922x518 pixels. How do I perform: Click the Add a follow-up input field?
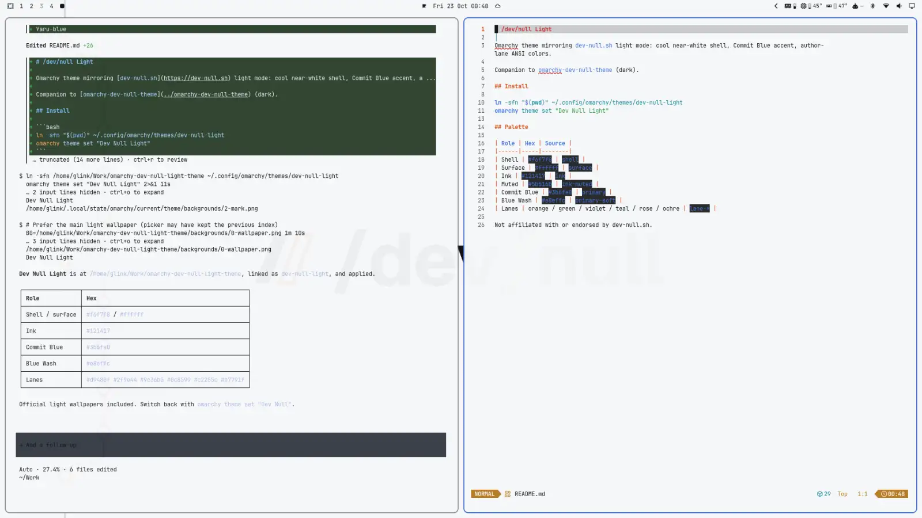pos(231,445)
